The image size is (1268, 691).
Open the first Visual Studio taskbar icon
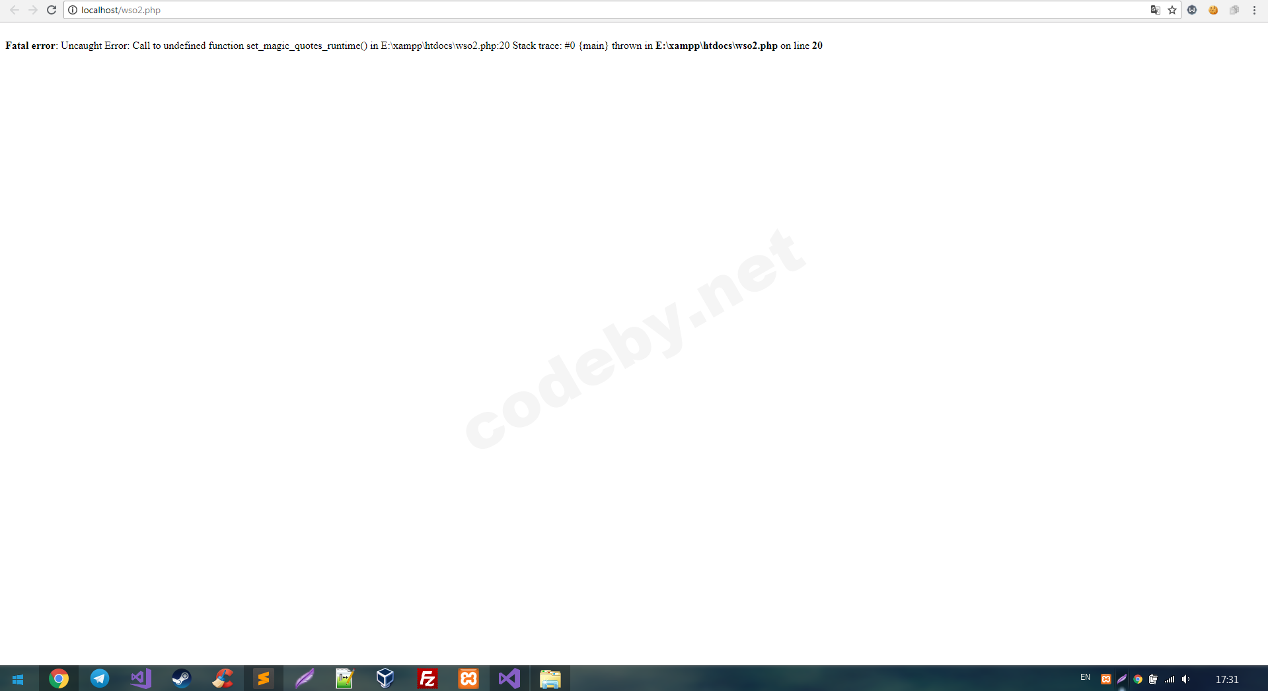(141, 678)
